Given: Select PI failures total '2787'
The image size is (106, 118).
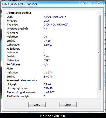Looking at the screenshot, I should pyautogui.click(x=47, y=61).
